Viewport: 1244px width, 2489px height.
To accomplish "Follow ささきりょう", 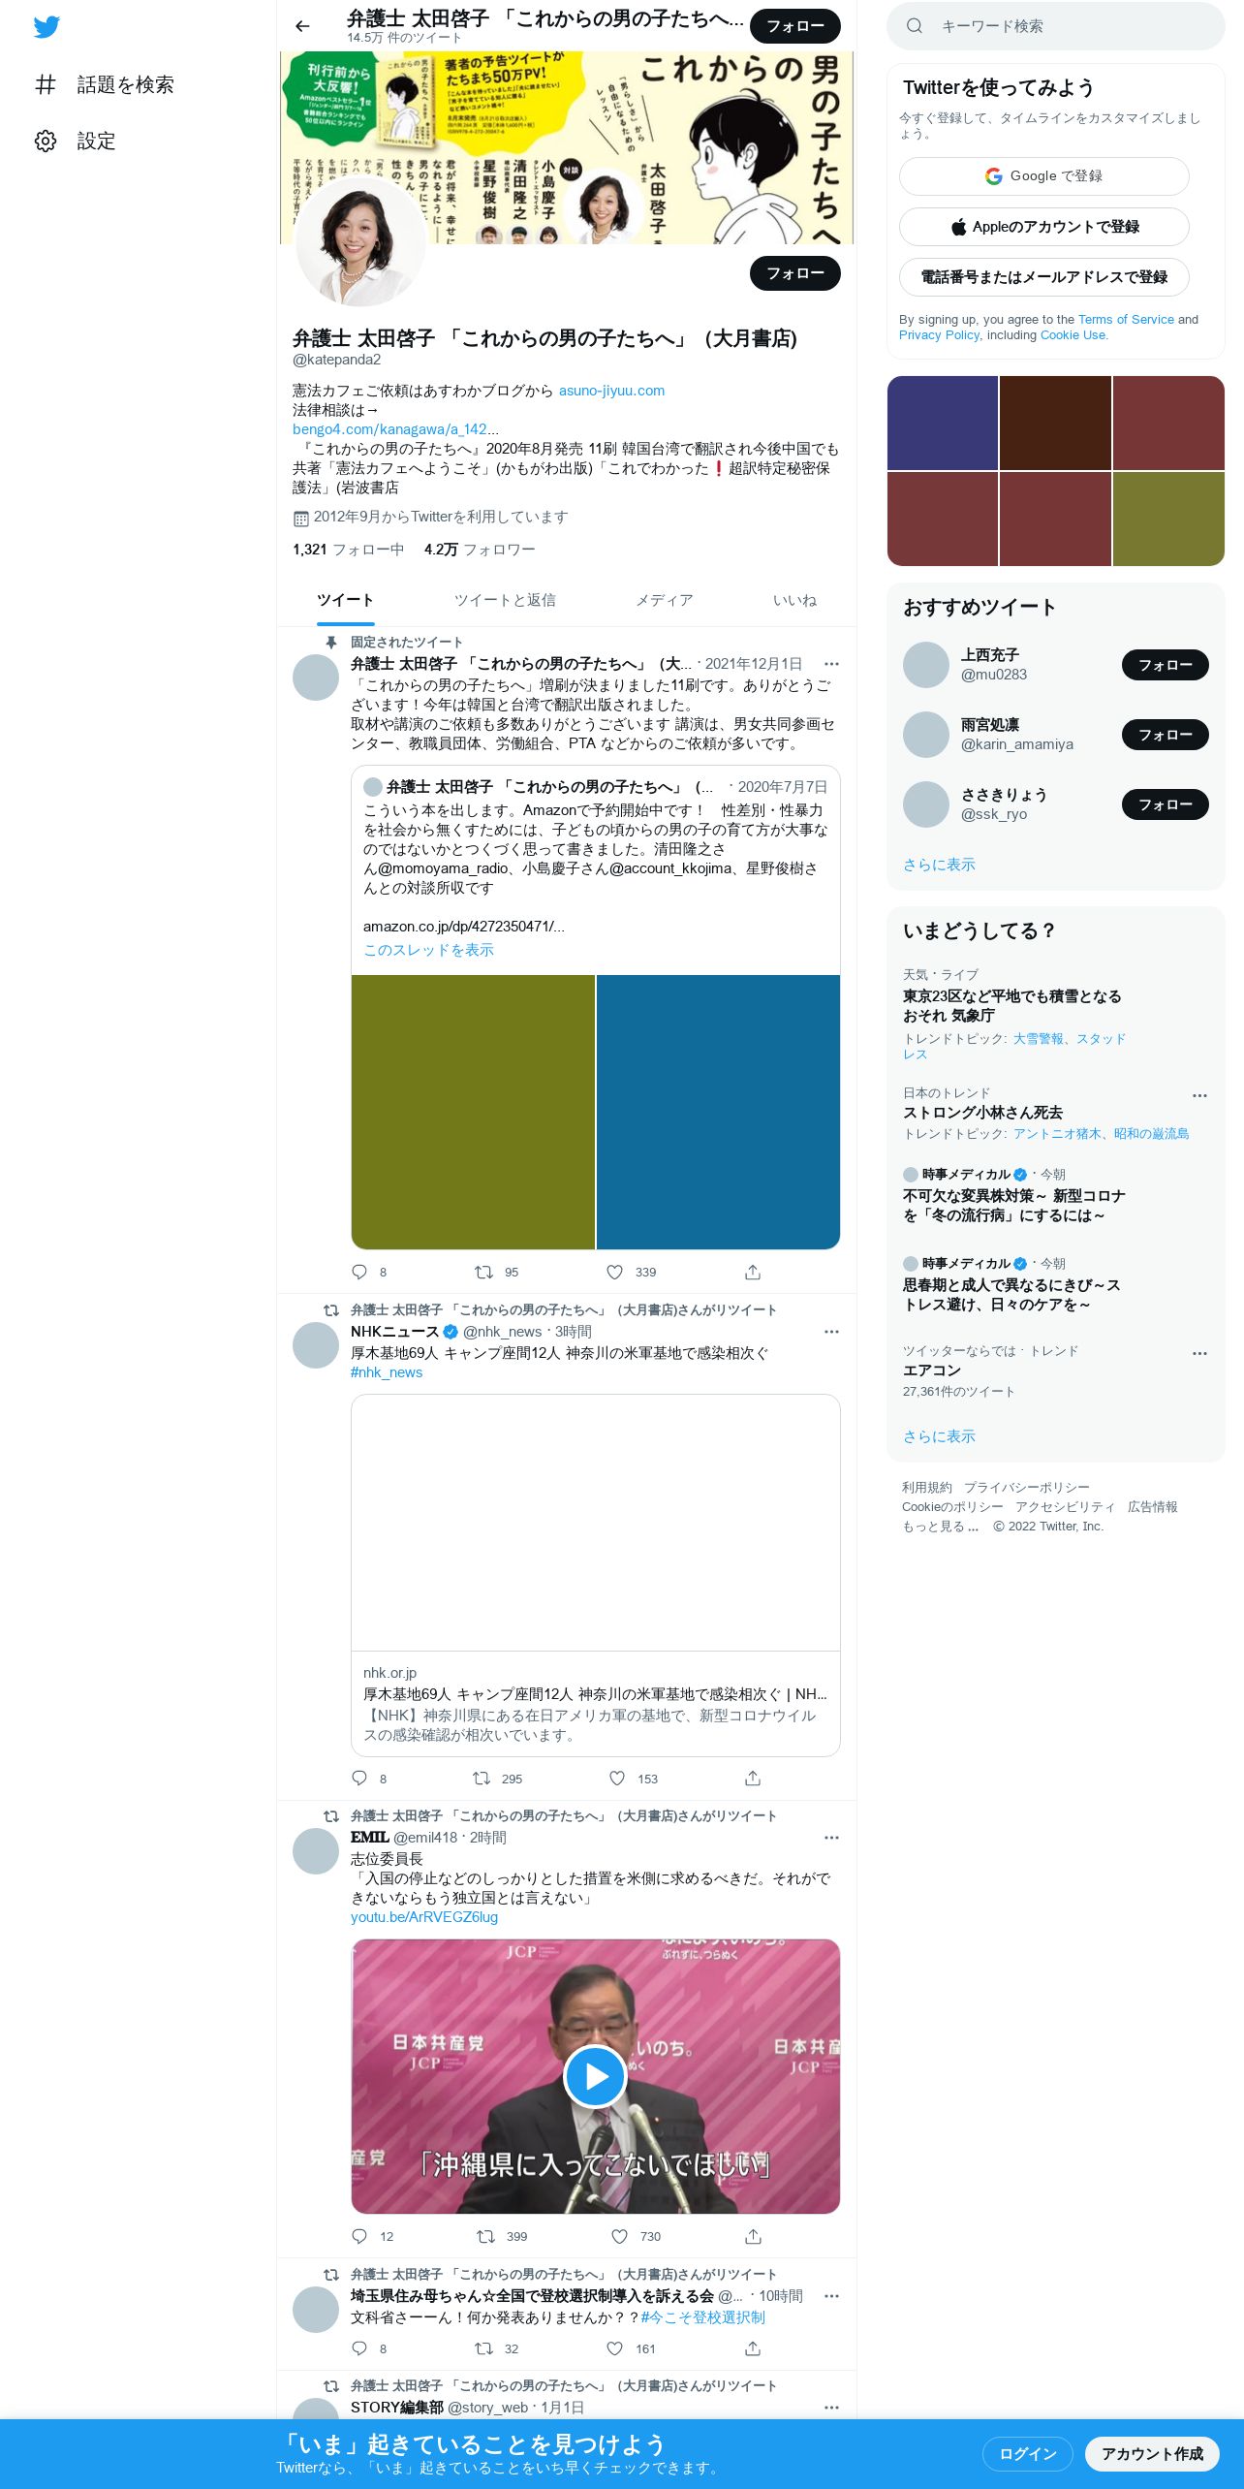I will [x=1166, y=804].
